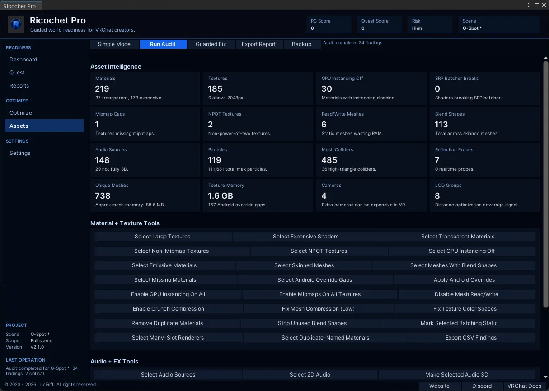Screen dimensions: 549x391
Task: Click the Blend Shapes card showing 113
Action: pos(485,124)
